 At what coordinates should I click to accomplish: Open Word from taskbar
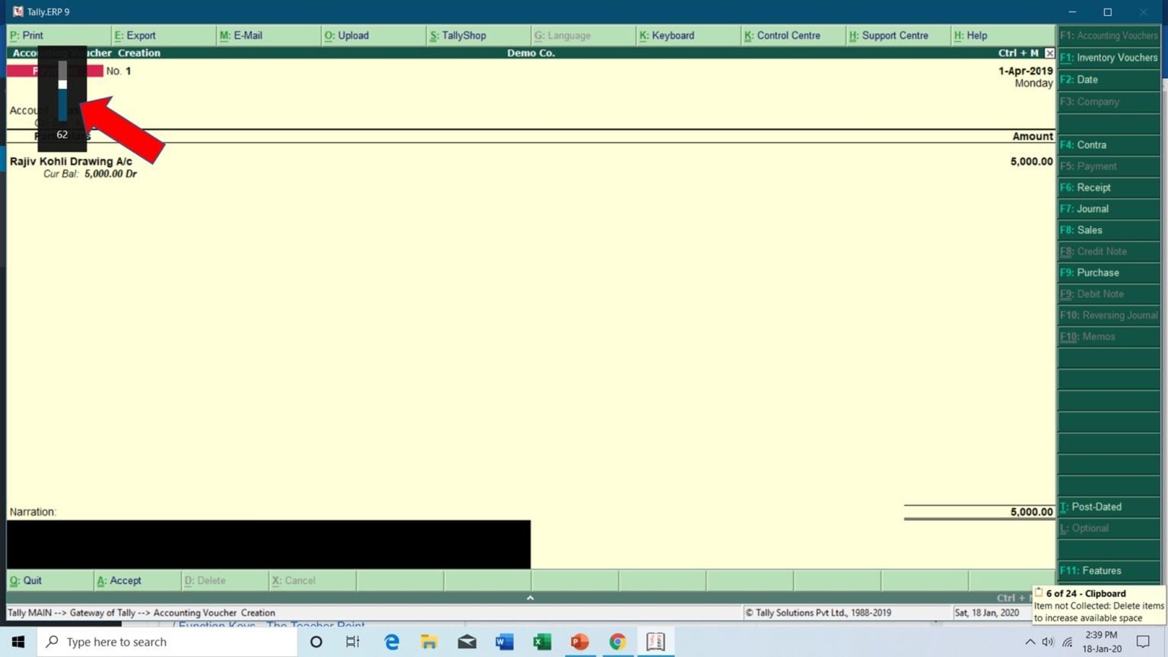tap(504, 642)
